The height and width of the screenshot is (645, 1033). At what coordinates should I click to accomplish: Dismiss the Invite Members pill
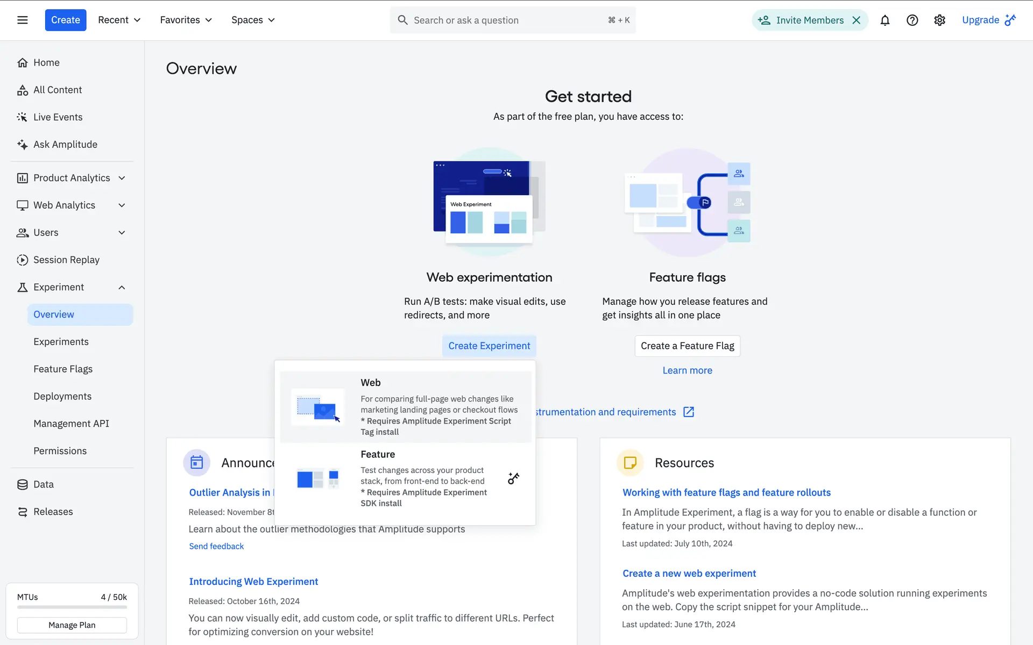tap(857, 20)
